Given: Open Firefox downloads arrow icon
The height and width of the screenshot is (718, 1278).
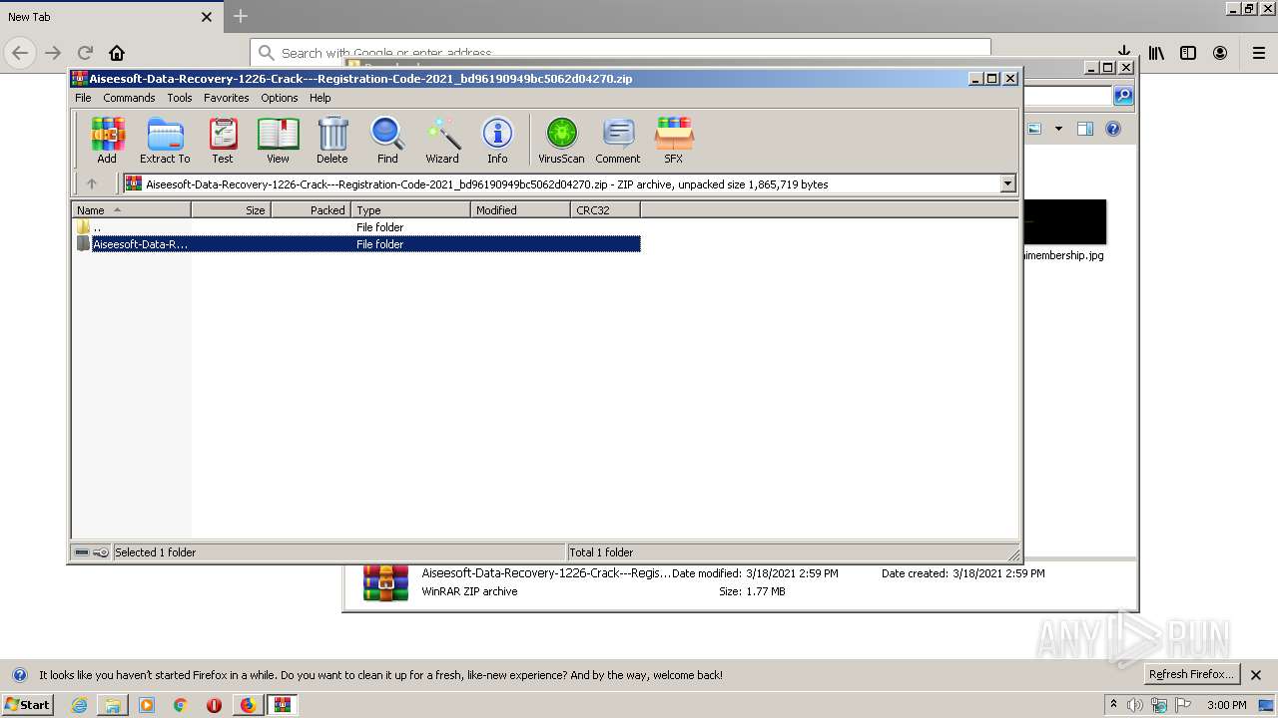Looking at the screenshot, I should (x=1123, y=51).
